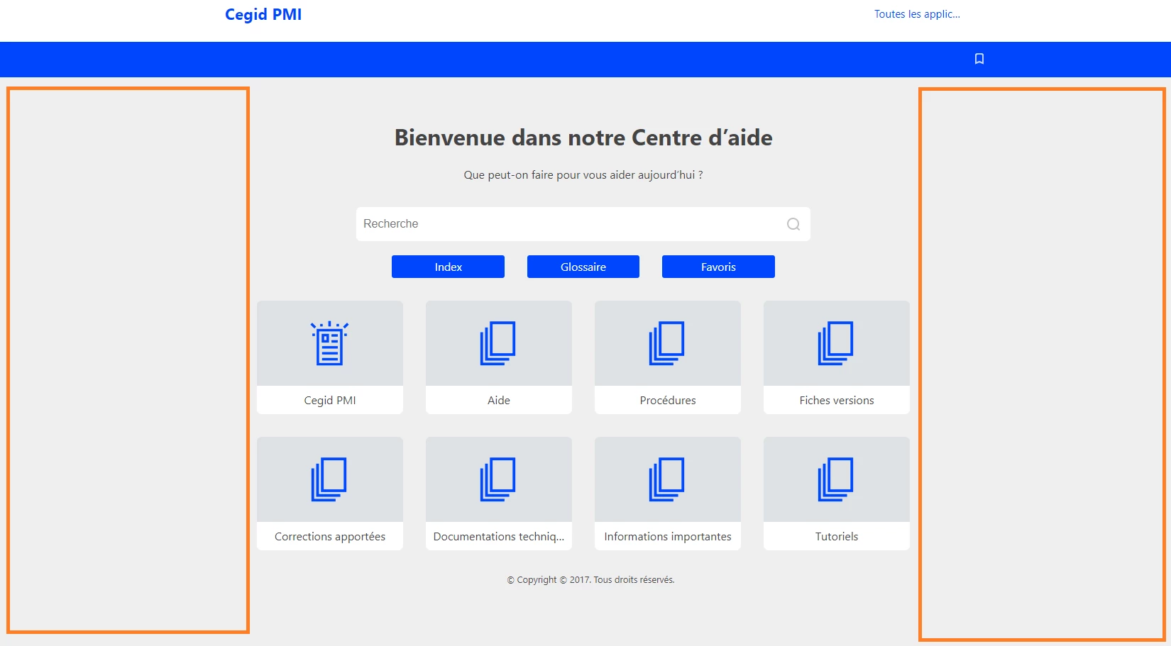Viewport: 1171px width, 646px height.
Task: Click the Aide stacked pages icon
Action: point(498,343)
